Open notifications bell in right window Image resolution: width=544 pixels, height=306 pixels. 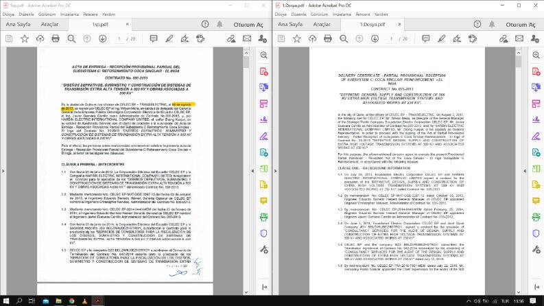492,24
